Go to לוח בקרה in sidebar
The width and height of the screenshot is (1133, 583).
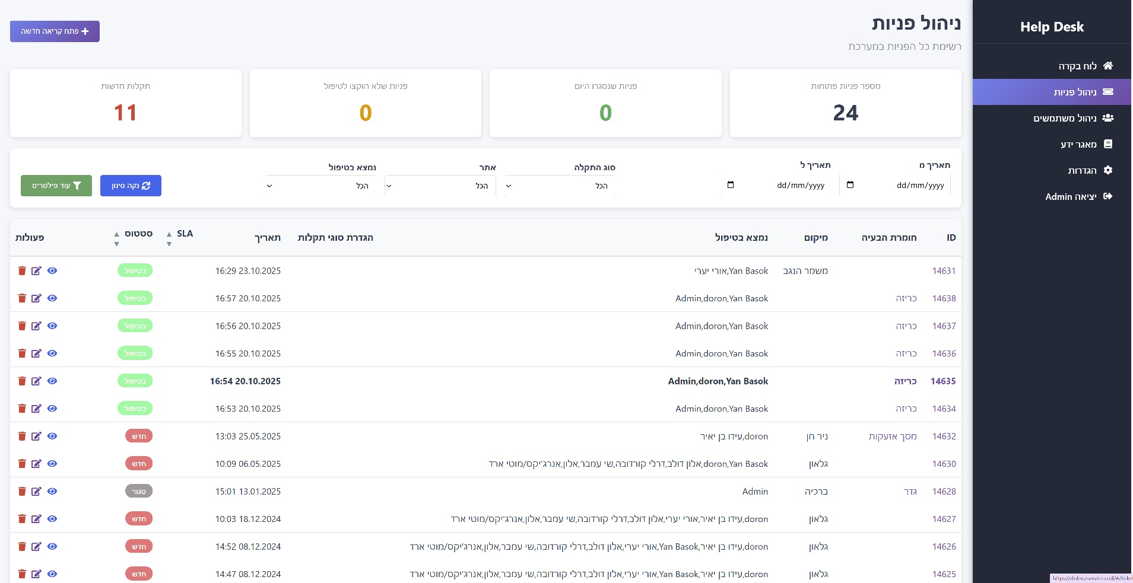pyautogui.click(x=1077, y=66)
